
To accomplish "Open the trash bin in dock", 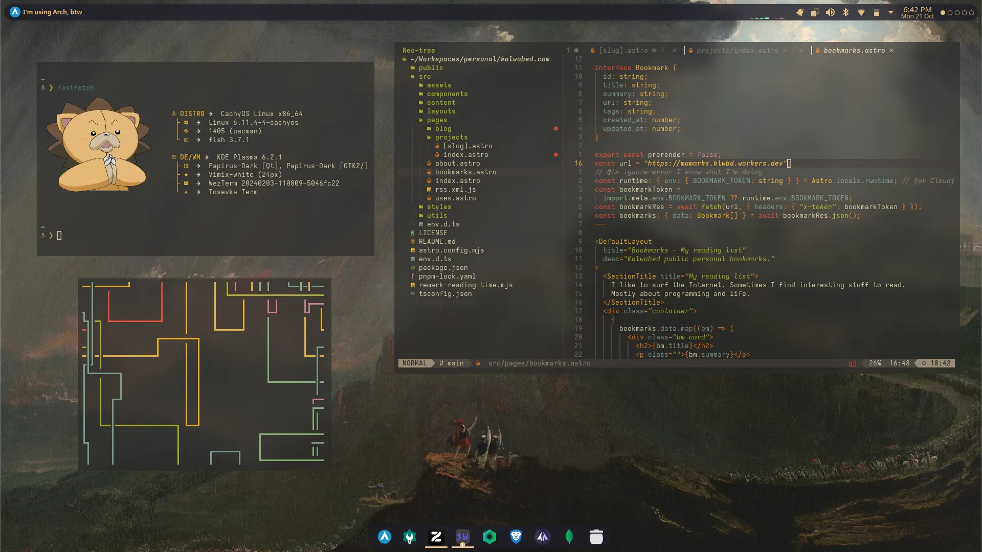I will coord(596,537).
